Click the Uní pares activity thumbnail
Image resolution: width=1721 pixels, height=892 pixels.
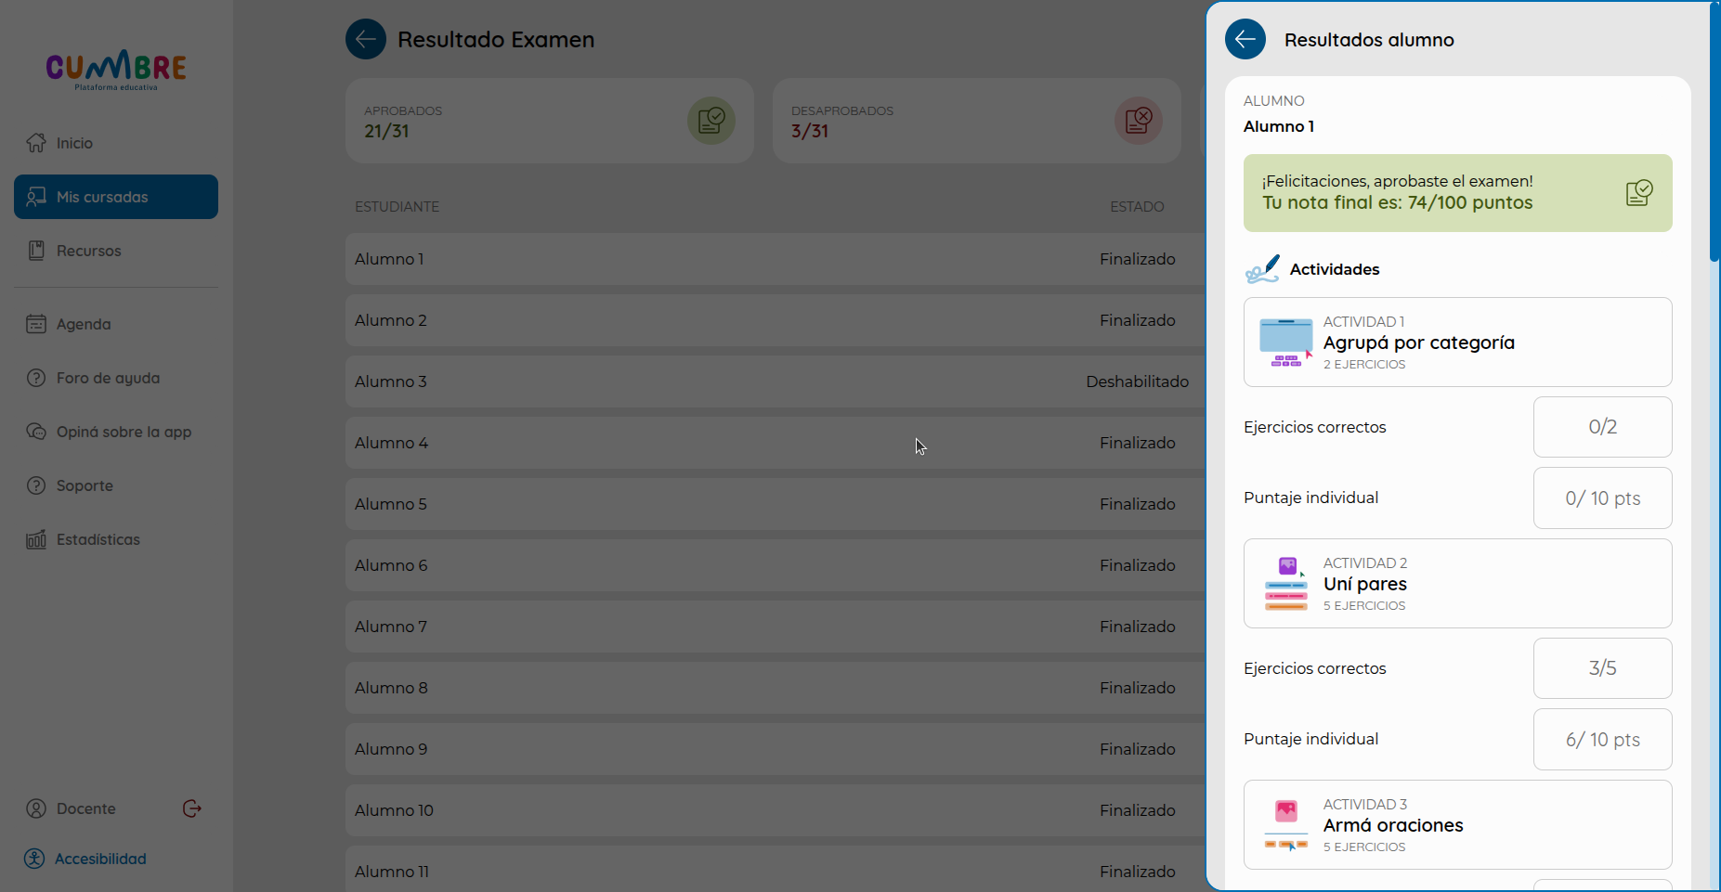click(x=1286, y=584)
